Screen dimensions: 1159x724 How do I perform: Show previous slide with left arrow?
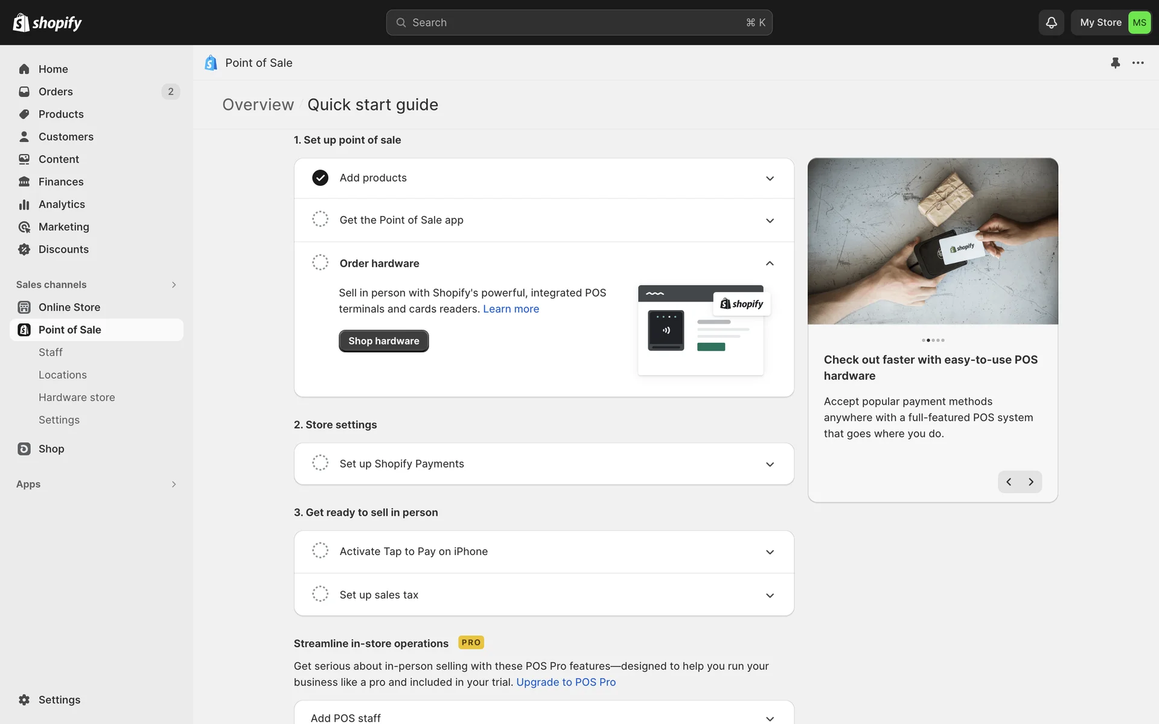click(x=1009, y=481)
